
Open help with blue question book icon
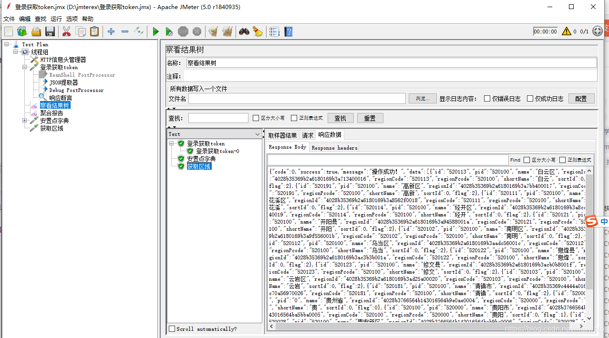pos(289,31)
